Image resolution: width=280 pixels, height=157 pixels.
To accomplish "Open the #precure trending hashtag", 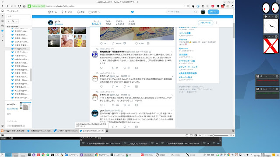I will click(x=184, y=48).
